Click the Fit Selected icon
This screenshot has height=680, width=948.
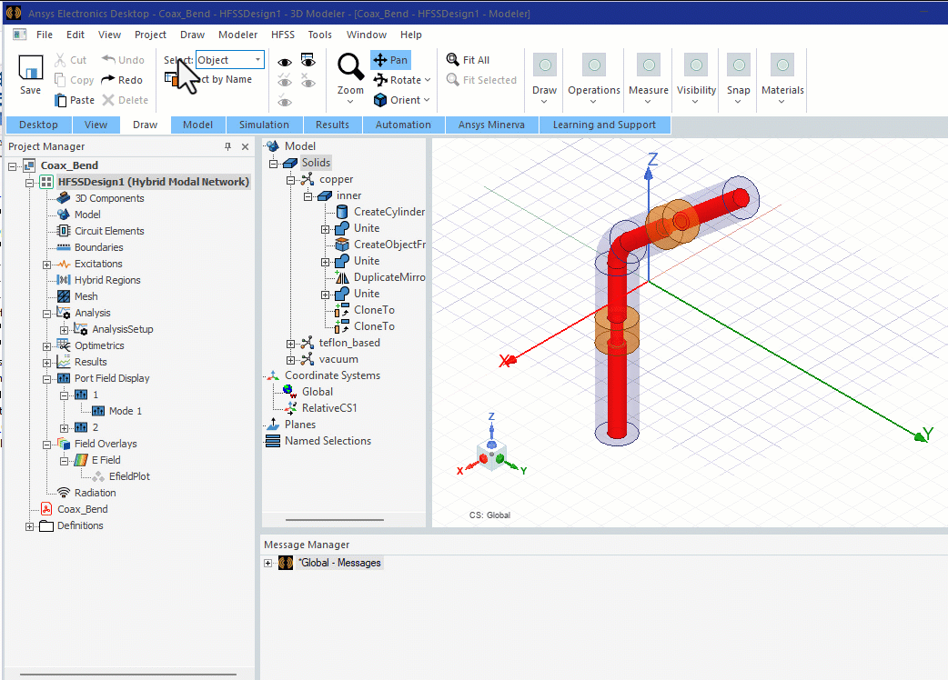click(x=453, y=79)
